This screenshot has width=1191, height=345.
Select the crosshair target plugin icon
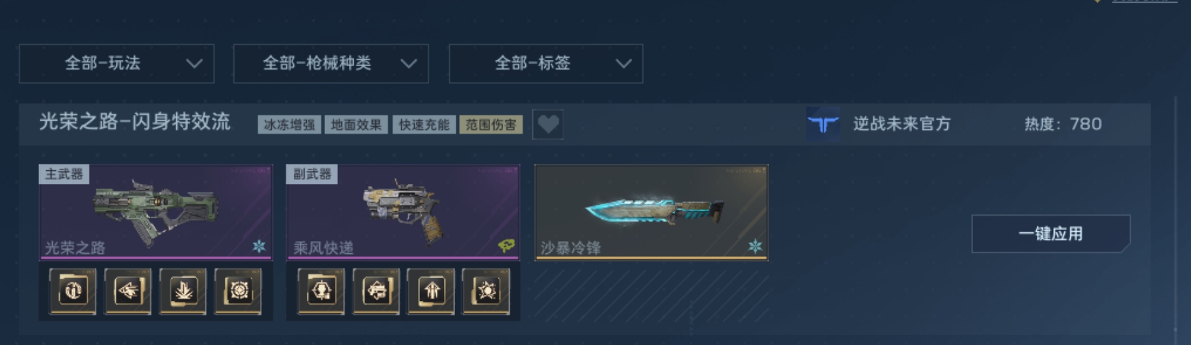(239, 291)
